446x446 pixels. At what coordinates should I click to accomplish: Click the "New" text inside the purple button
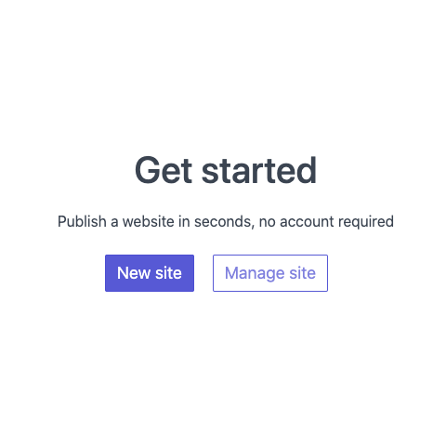click(134, 273)
